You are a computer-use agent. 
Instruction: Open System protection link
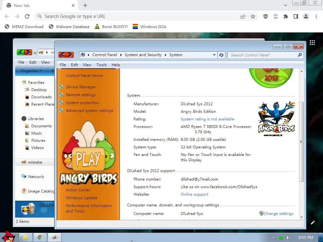82,102
